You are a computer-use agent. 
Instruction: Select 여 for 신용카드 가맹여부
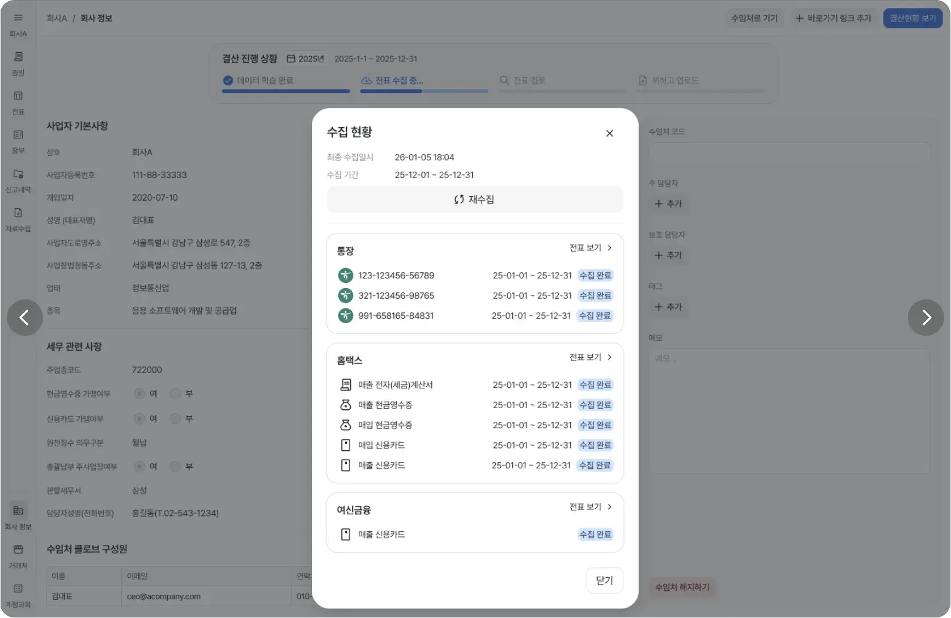(x=139, y=419)
